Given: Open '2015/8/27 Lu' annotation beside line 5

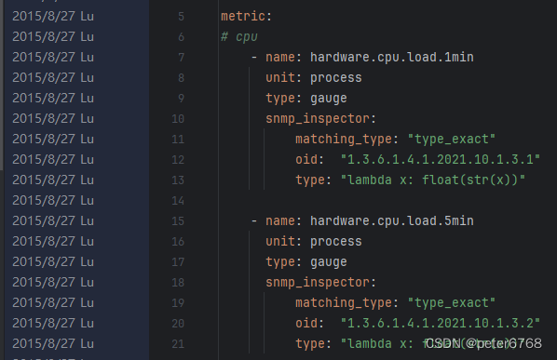Looking at the screenshot, I should click(x=53, y=17).
